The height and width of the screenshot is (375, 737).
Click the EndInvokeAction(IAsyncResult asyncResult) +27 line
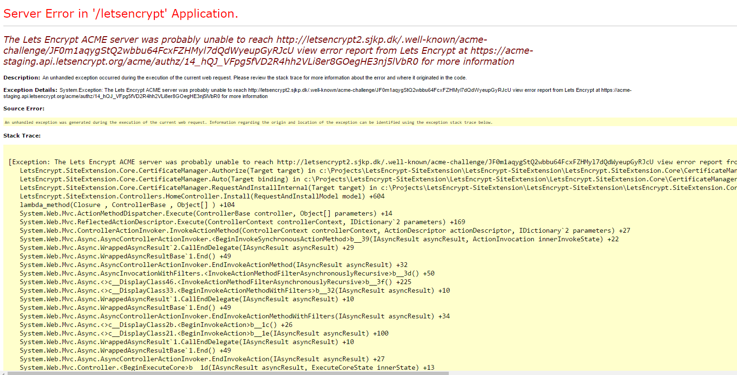point(202,359)
